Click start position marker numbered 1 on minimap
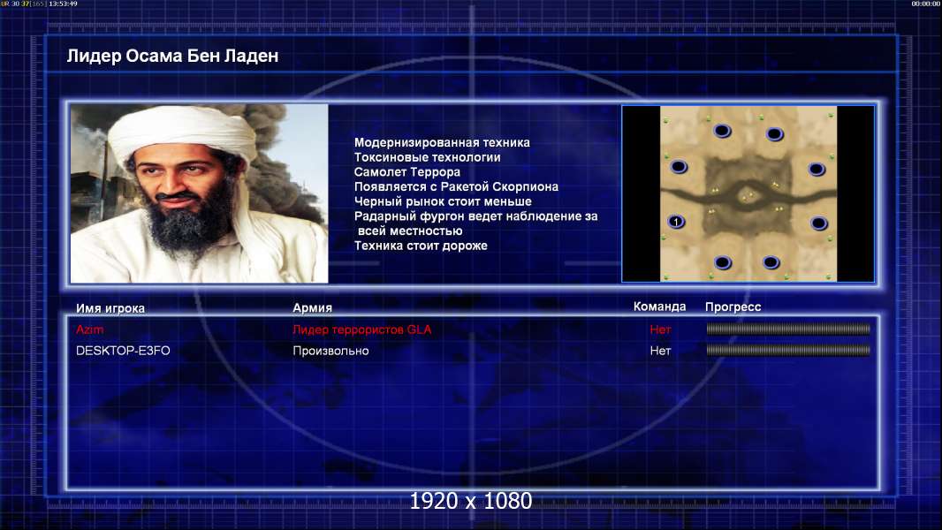The height and width of the screenshot is (530, 942). click(676, 222)
